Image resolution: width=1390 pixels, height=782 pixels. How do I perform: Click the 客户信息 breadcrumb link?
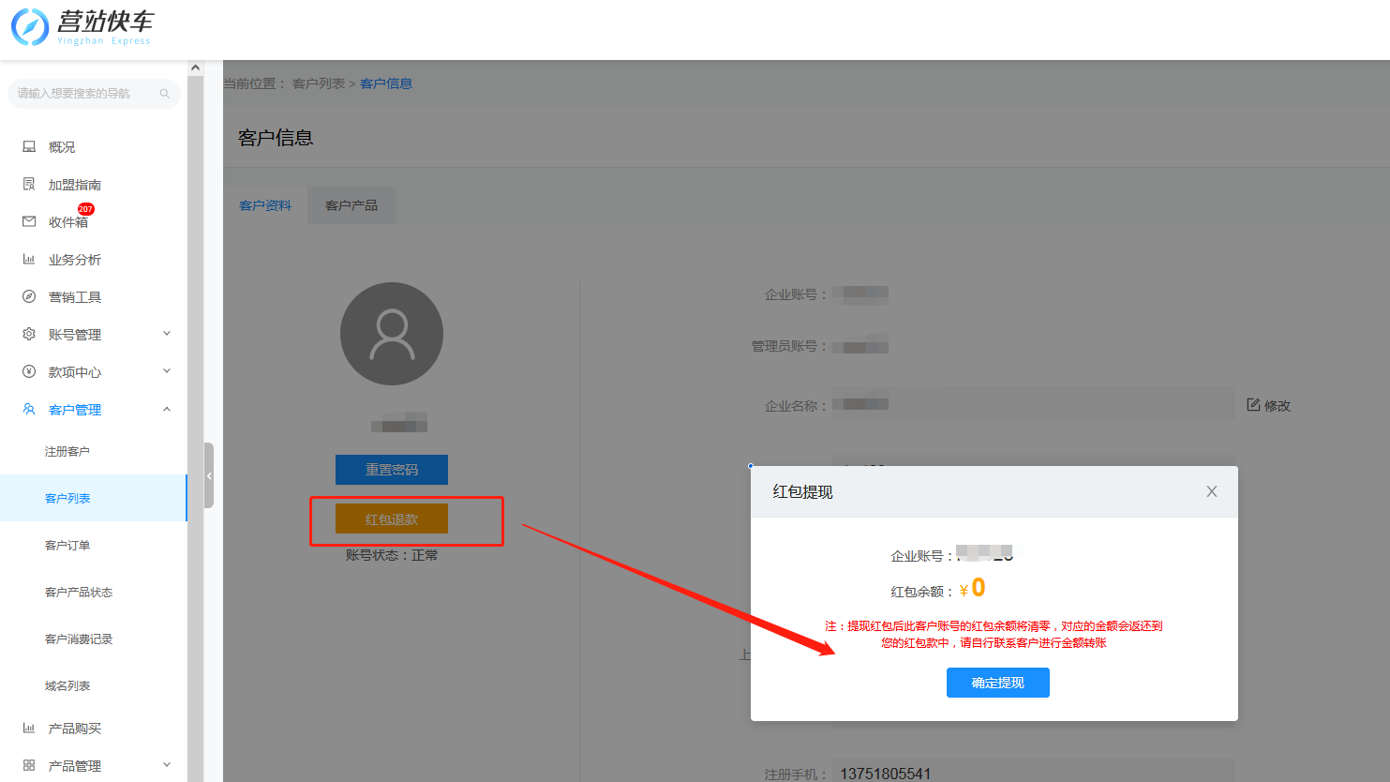pyautogui.click(x=386, y=83)
